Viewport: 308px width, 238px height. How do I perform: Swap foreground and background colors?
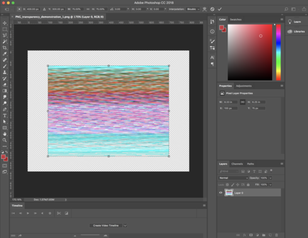(7, 152)
